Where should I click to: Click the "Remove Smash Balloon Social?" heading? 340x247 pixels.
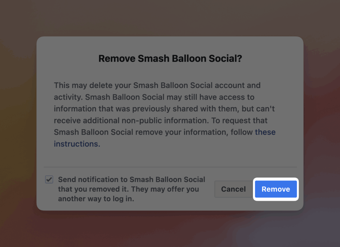(170, 59)
